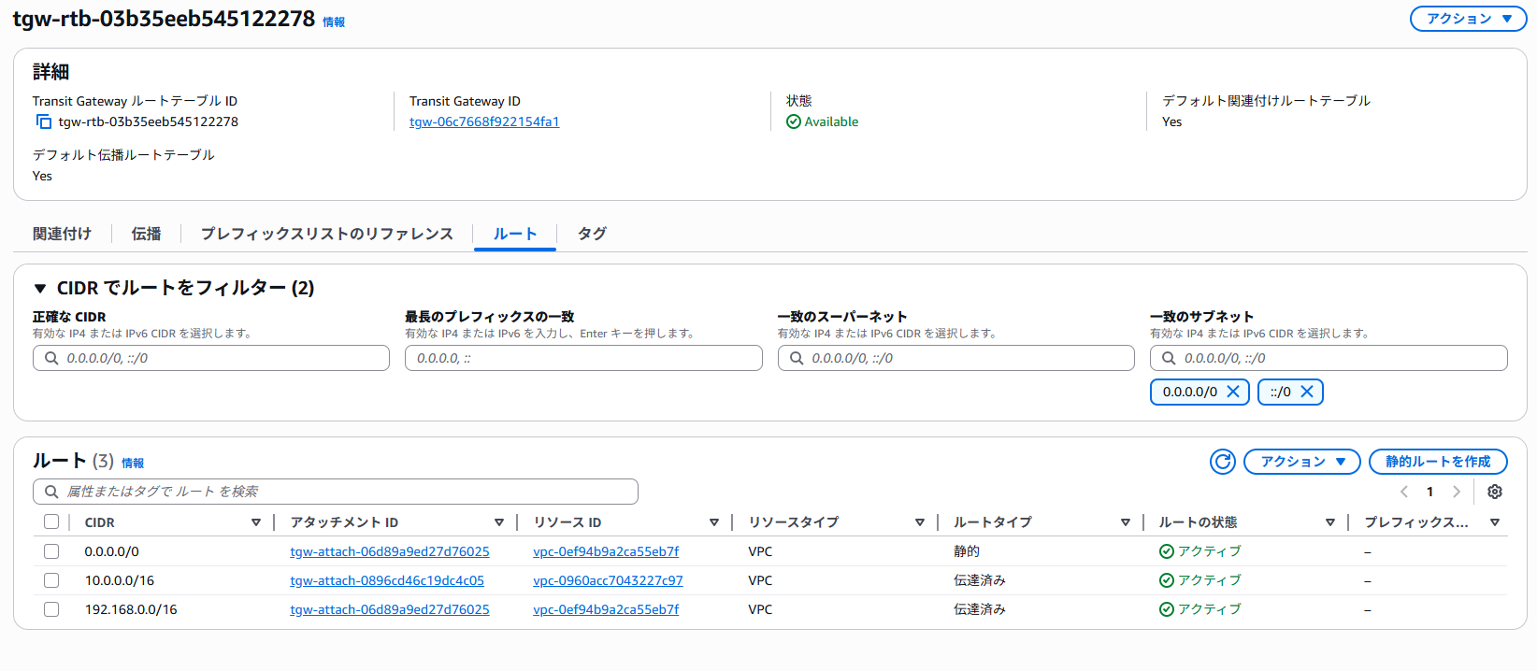Viewport: 1537px width, 671px height.
Task: Click the Available status text
Action: click(831, 121)
